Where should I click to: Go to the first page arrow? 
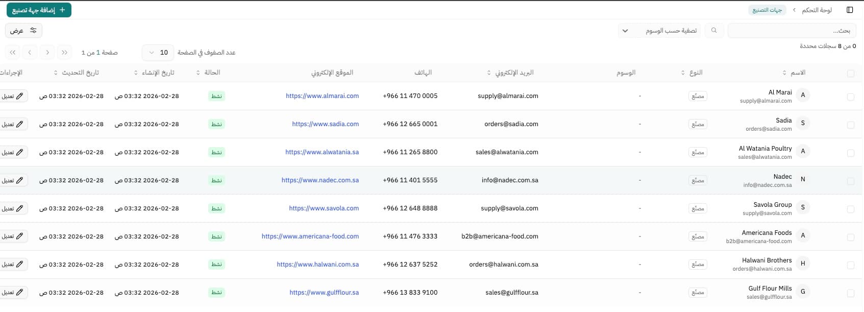64,52
